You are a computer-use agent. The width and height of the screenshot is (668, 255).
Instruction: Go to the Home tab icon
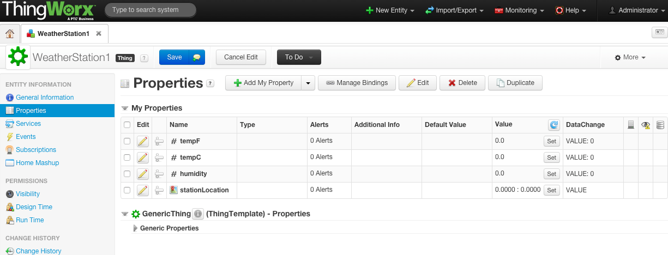coord(10,34)
